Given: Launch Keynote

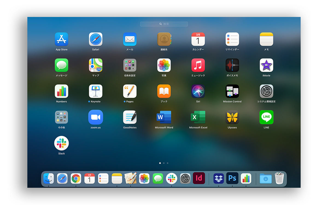Looking at the screenshot, I should [x=96, y=91].
